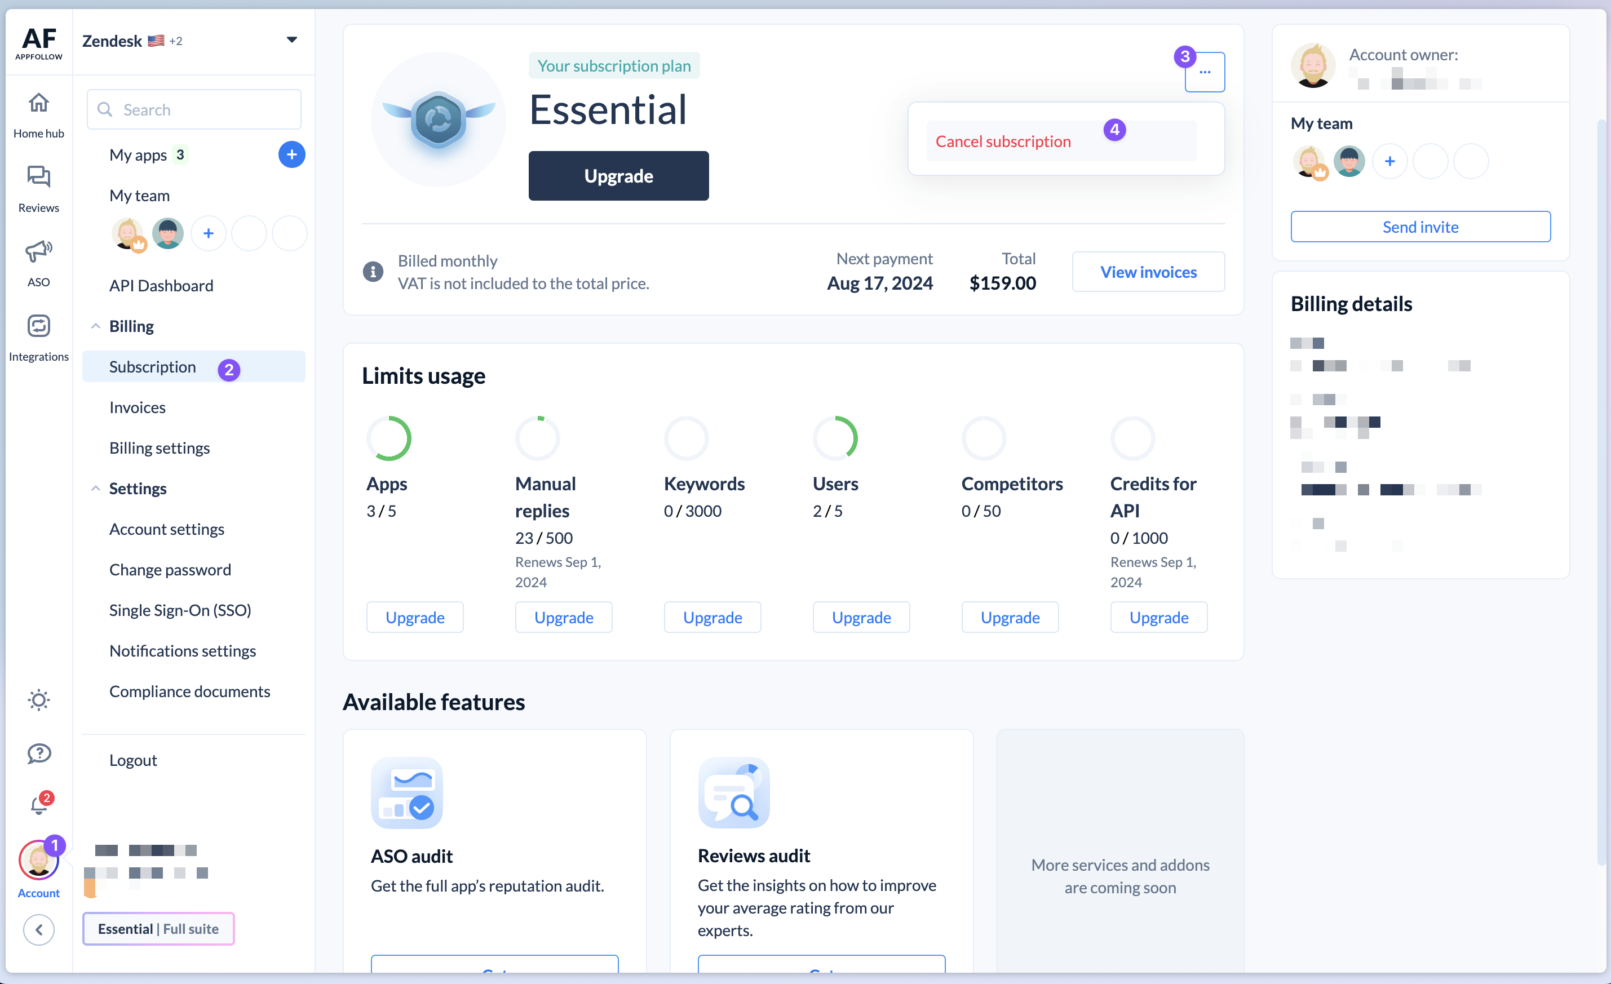
Task: Click the Reviews audit feature icon
Action: point(733,793)
